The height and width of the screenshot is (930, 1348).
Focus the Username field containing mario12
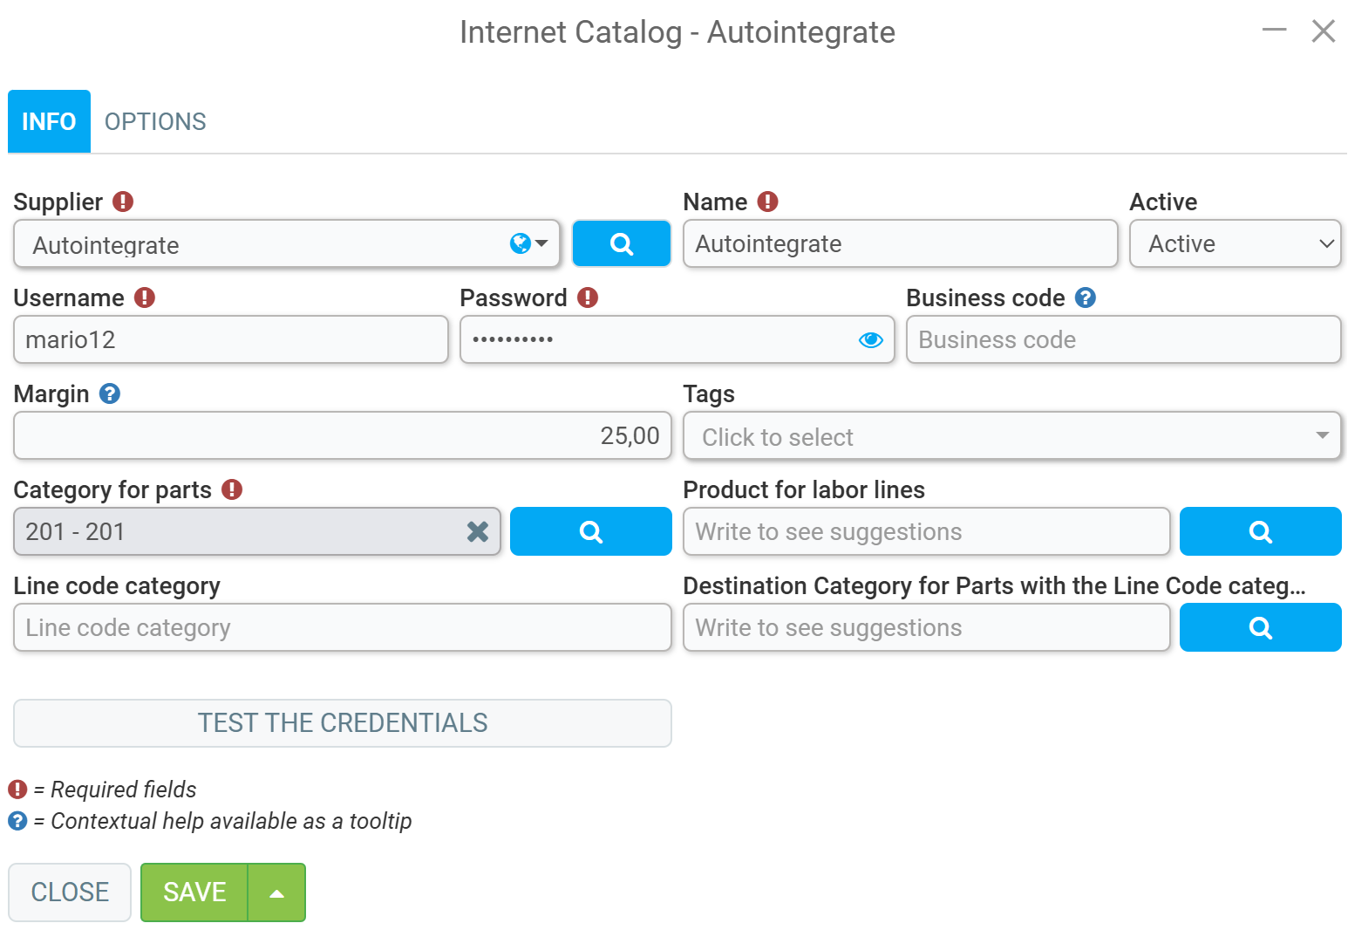click(x=231, y=339)
